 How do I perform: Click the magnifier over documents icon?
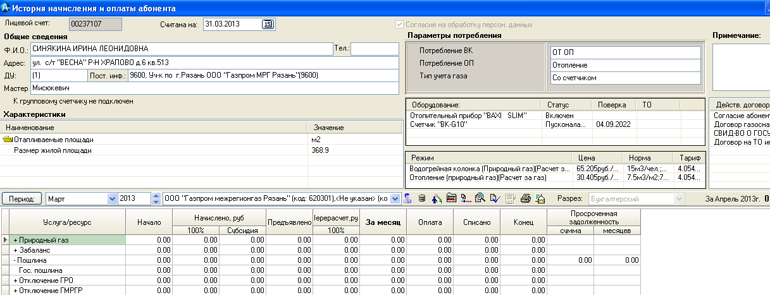(480, 199)
